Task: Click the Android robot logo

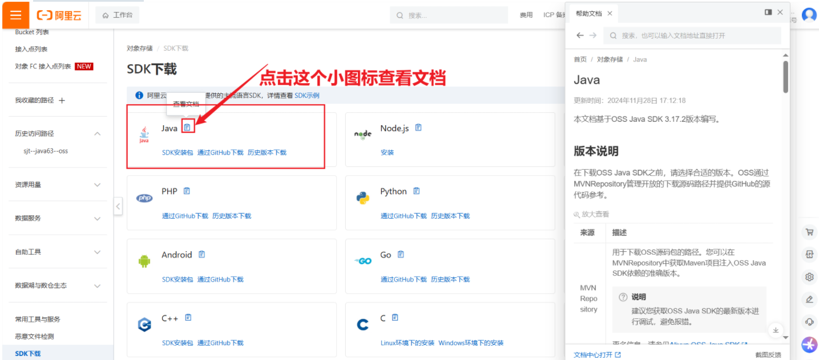Action: [144, 261]
